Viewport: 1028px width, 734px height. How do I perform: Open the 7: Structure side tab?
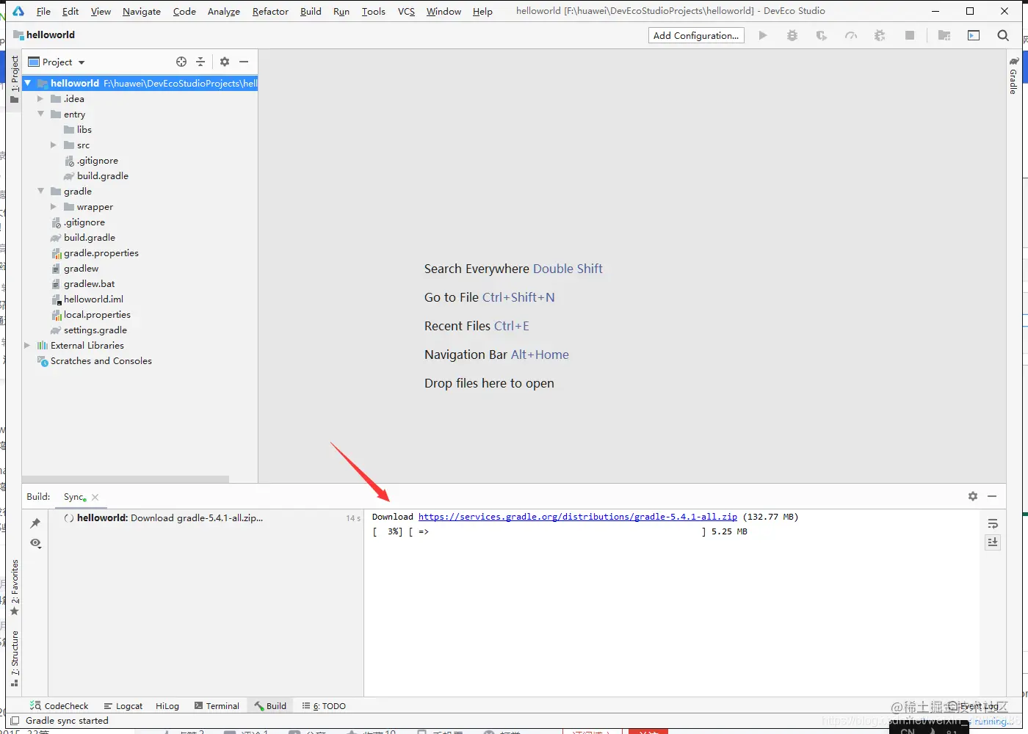tap(14, 658)
